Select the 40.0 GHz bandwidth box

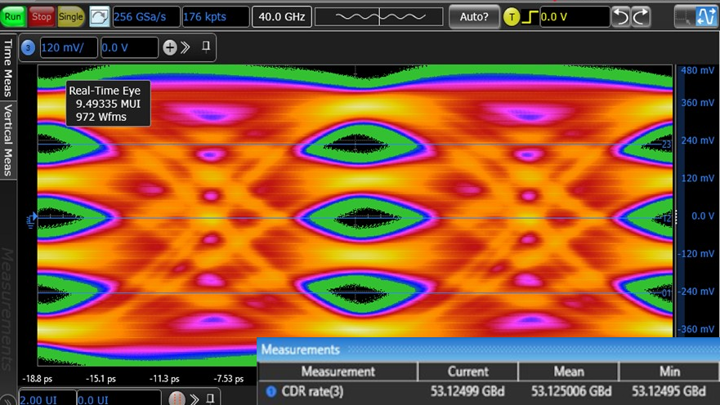point(280,16)
